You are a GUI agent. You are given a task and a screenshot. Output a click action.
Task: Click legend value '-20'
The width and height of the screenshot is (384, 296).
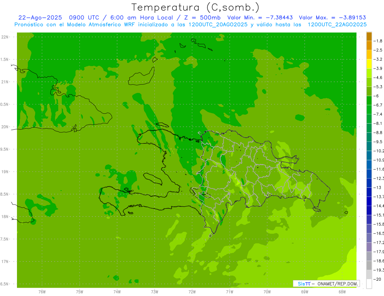377,279
